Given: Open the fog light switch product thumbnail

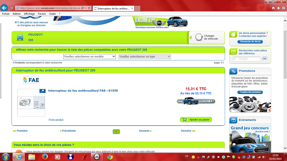Looking at the screenshot, I should coord(31,103).
